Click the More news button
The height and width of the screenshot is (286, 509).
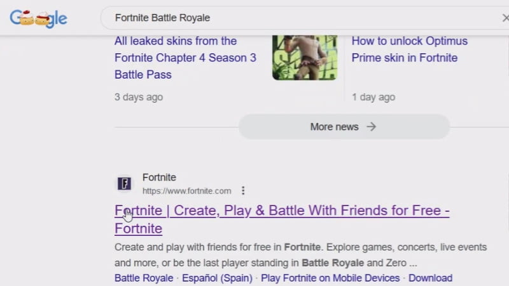pos(344,127)
